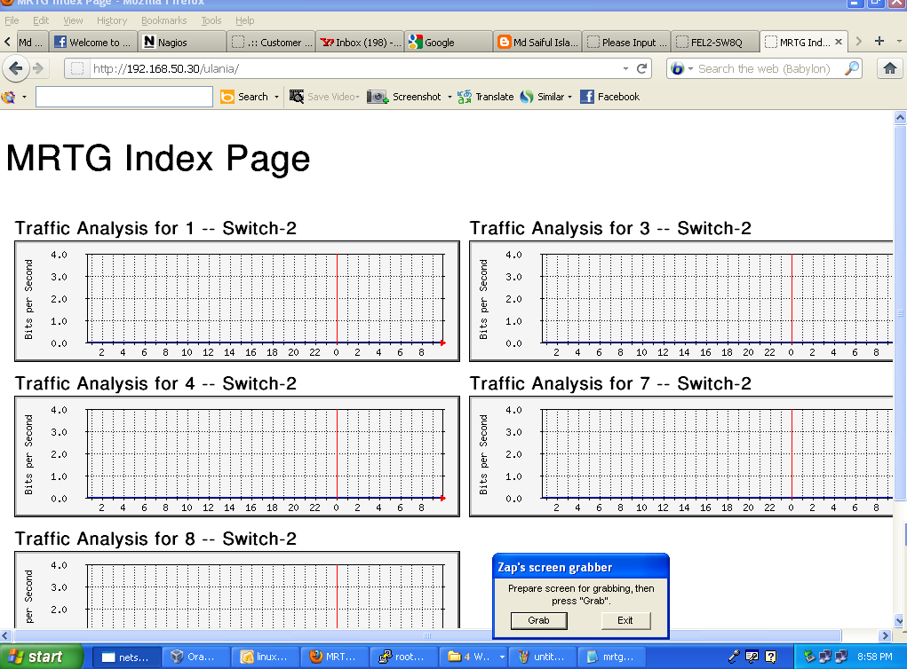Screen dimensions: 907x669
Task: Open the list-all-tabs dropdown arrow
Action: click(899, 41)
